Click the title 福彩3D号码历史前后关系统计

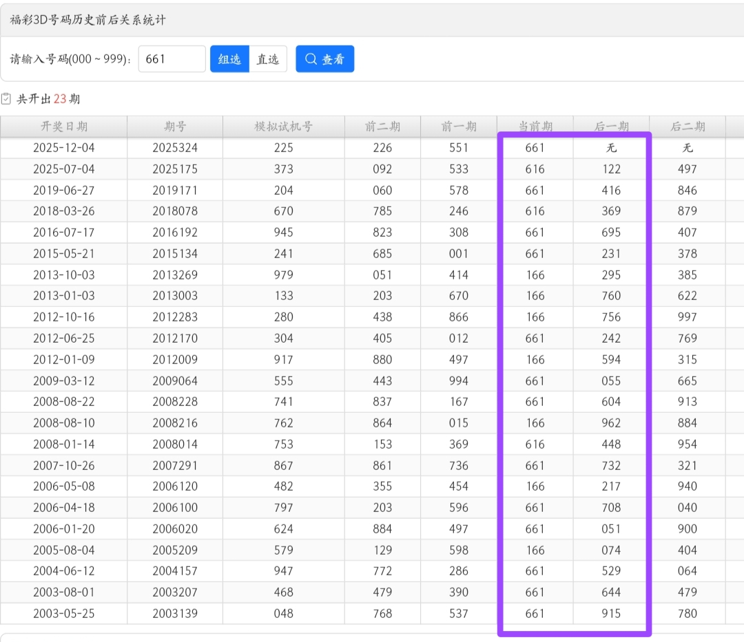87,20
